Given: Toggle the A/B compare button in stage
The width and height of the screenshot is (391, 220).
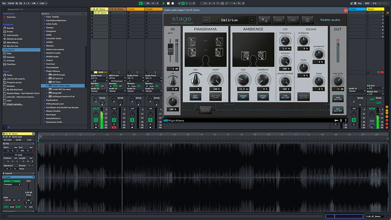Looking at the screenshot, I should pos(264,20).
